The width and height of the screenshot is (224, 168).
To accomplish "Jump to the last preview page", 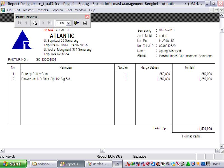I will [x=50, y=23].
